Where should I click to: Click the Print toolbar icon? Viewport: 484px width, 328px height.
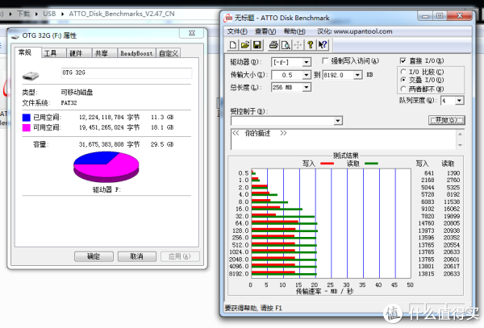[273, 45]
